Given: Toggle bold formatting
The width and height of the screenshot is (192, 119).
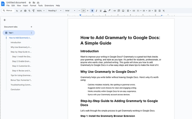Looking at the screenshot, I should (92, 11).
